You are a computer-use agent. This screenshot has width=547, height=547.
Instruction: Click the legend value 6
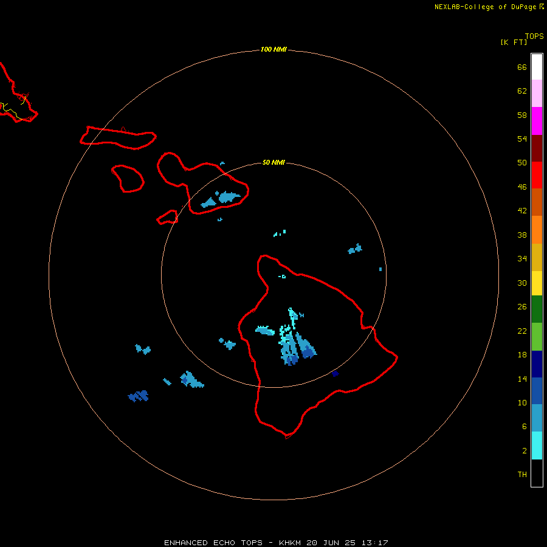525,426
